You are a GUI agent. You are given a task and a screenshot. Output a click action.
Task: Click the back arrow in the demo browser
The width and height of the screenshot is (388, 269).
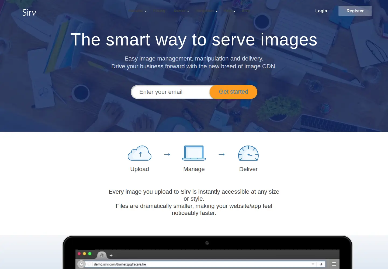(81, 264)
